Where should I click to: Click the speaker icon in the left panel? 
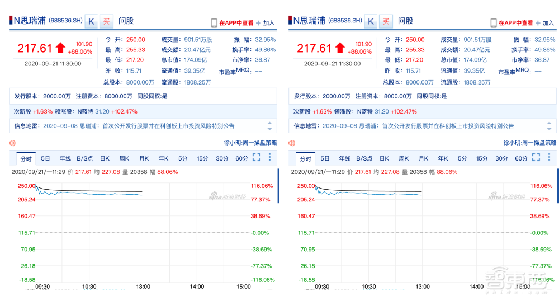tap(12, 143)
